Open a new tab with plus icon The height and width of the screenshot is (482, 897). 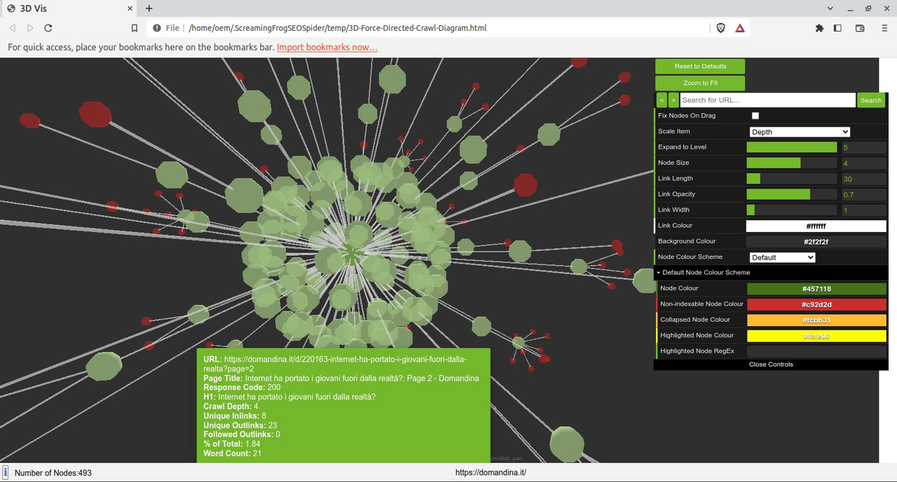point(149,8)
